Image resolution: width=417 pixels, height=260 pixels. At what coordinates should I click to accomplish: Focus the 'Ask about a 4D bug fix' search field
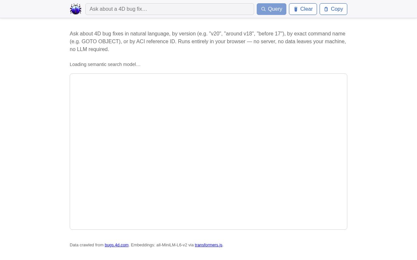pyautogui.click(x=170, y=9)
